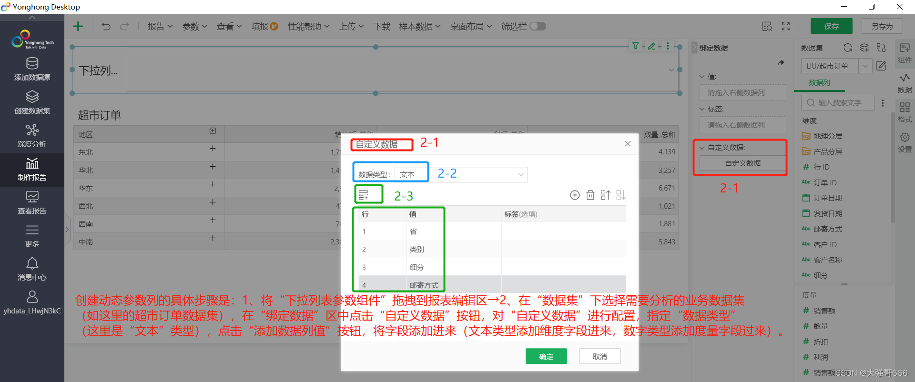
Task: Expand the 地区 header plus icon
Action: click(213, 131)
